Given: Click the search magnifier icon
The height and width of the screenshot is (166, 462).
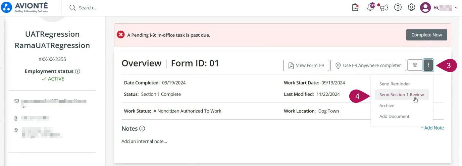Looking at the screenshot, I should (x=72, y=7).
